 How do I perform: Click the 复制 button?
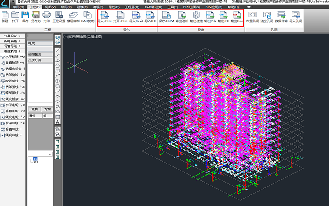click(x=35, y=109)
